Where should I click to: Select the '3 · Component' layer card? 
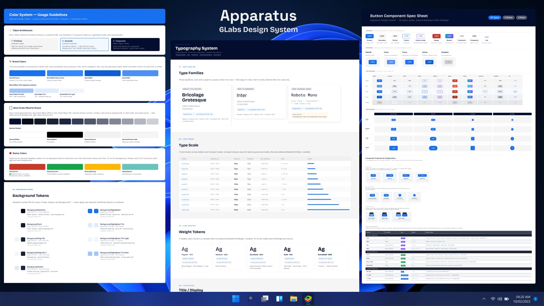click(135, 44)
